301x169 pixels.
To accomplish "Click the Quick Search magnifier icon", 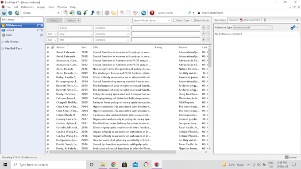I will point(189,13).
